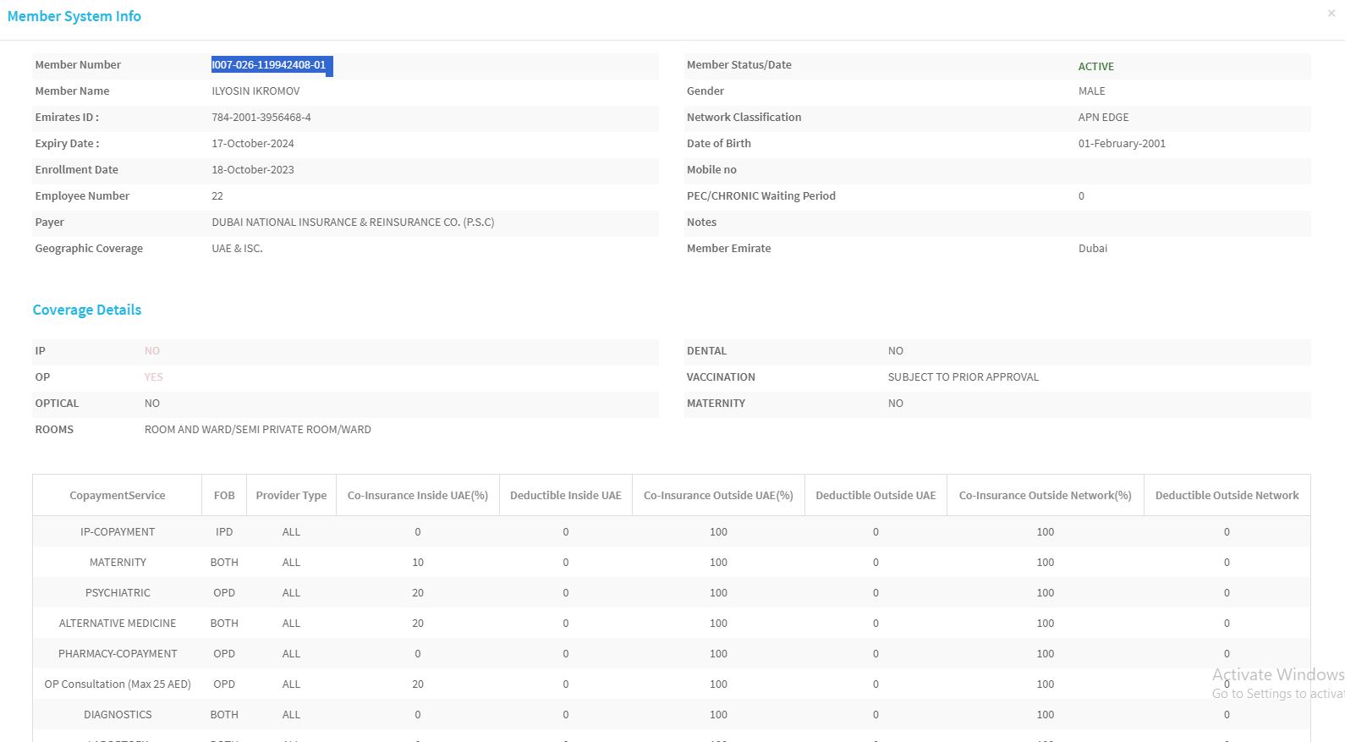Close the Member System Info dialog
The width and height of the screenshot is (1345, 742).
tap(1331, 13)
